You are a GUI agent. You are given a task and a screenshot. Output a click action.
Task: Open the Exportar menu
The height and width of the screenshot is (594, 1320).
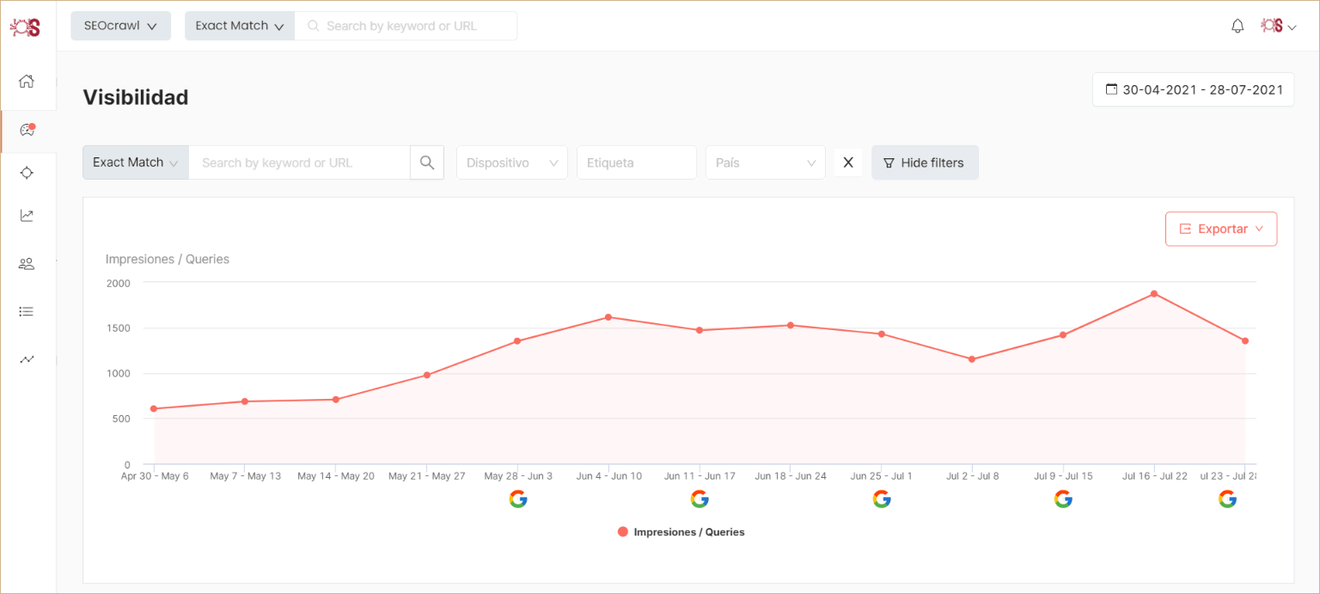click(1221, 229)
